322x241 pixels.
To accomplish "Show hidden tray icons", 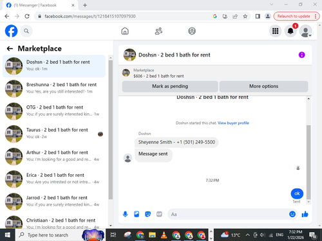I will pyautogui.click(x=247, y=235).
